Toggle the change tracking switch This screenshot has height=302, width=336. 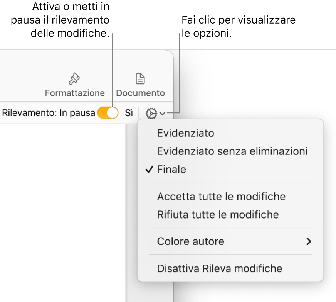(x=108, y=113)
